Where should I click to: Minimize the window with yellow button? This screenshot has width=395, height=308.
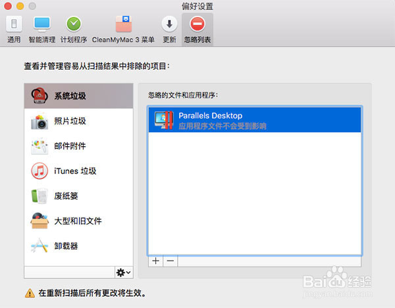tap(20, 6)
